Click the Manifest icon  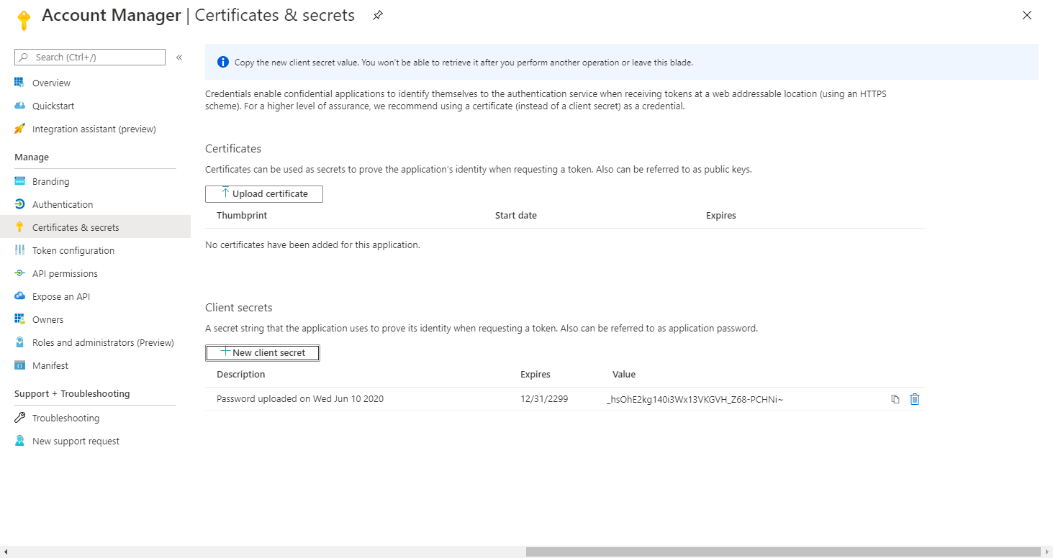click(x=19, y=365)
